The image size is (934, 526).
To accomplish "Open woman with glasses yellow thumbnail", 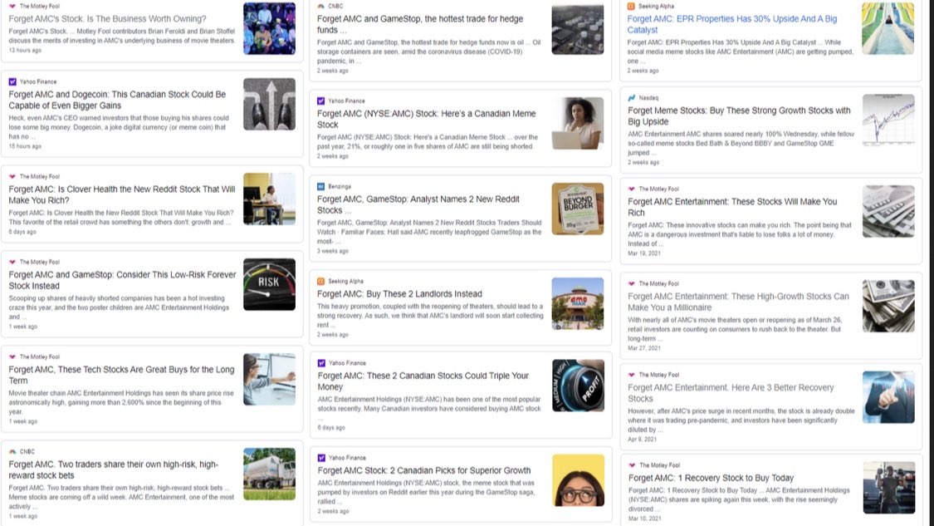I will pyautogui.click(x=579, y=480).
